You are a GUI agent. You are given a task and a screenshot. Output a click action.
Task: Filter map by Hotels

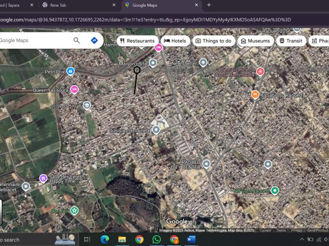click(x=175, y=41)
